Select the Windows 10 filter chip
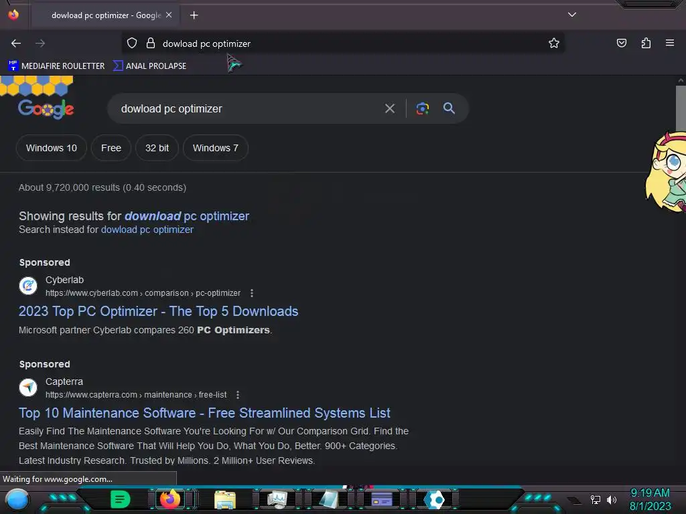Viewport: 686px width, 514px height. tap(51, 148)
